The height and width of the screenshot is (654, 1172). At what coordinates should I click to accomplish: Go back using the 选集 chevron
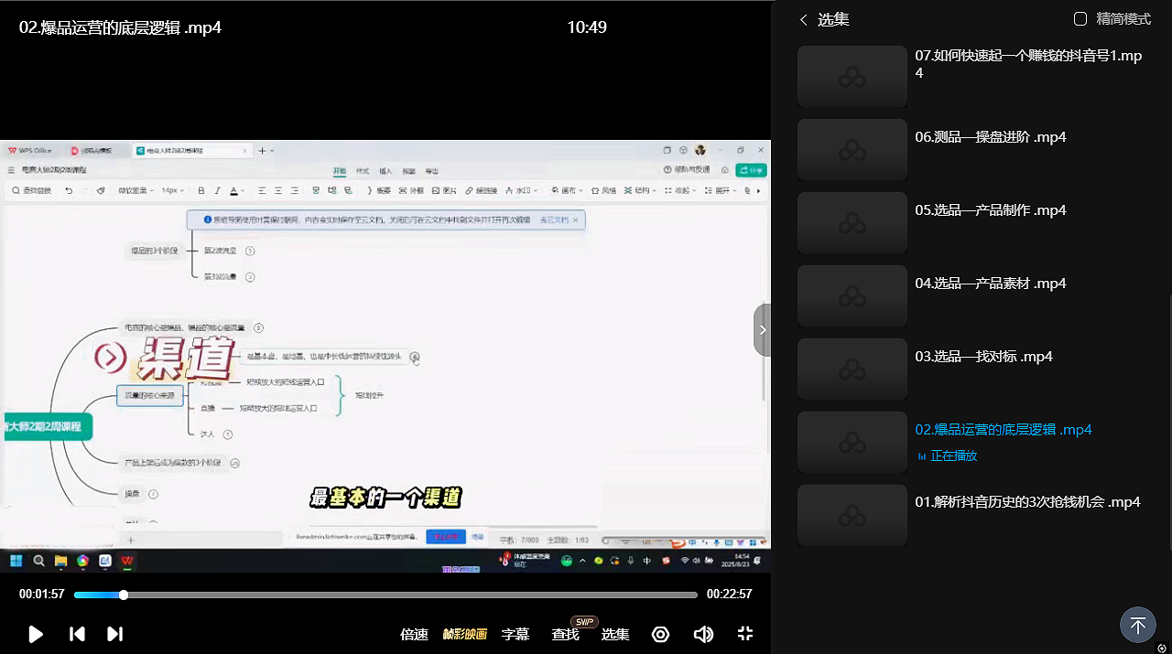(x=804, y=19)
